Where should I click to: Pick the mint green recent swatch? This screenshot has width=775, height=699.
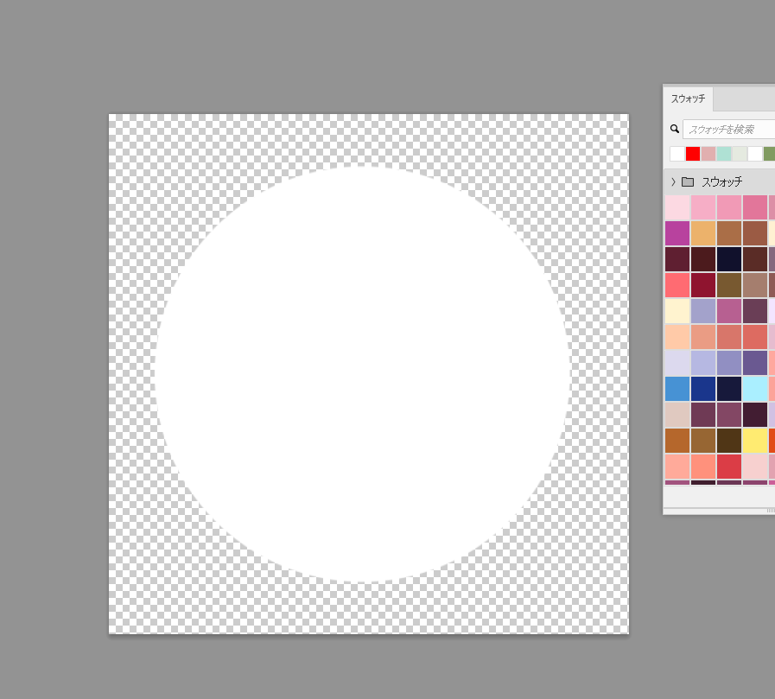coord(724,154)
